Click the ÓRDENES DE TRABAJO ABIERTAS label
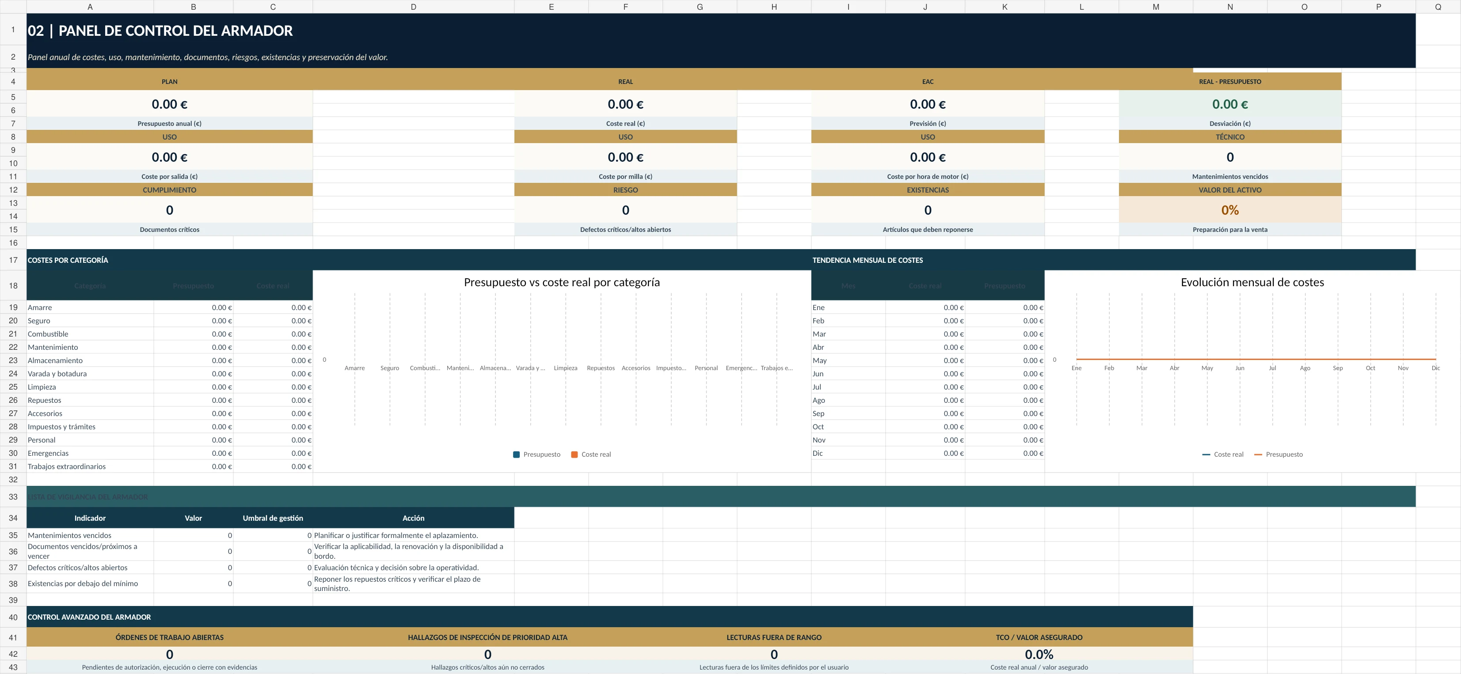This screenshot has height=674, width=1461. pyautogui.click(x=170, y=638)
